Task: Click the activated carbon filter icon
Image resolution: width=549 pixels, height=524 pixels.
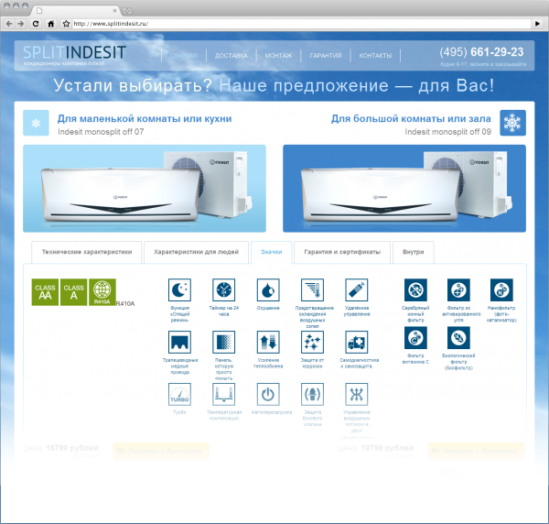Action: (x=458, y=289)
